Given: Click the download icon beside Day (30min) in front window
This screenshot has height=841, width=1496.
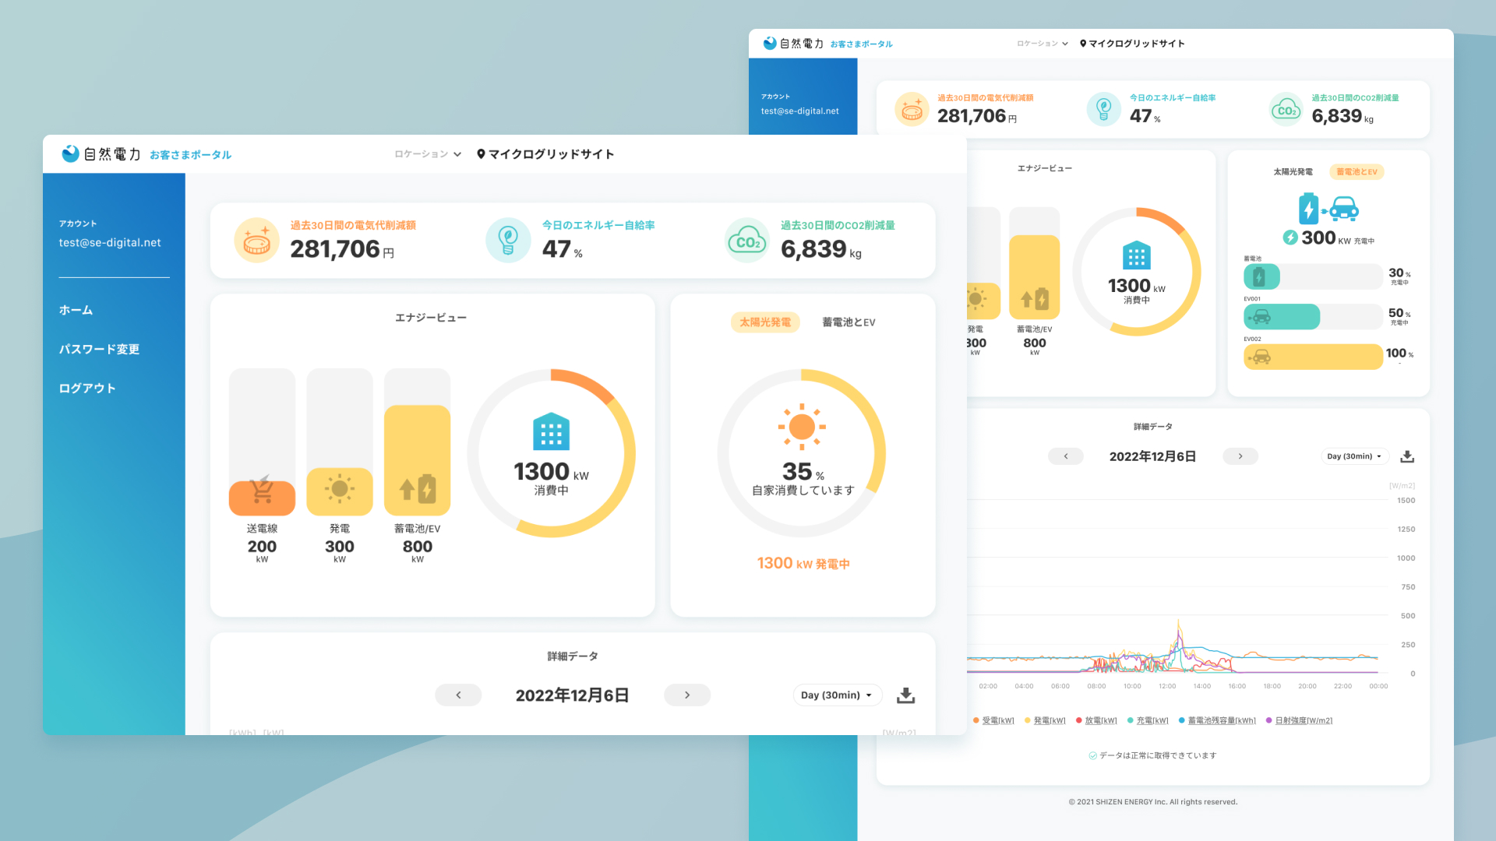Looking at the screenshot, I should coord(905,695).
